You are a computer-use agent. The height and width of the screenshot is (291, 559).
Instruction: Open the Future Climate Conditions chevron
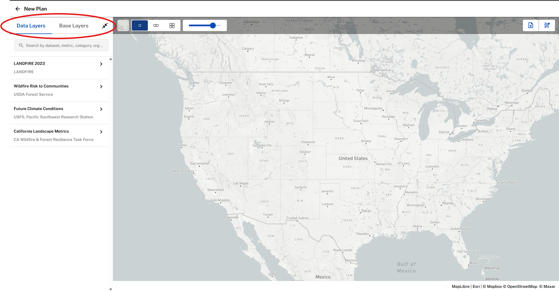click(x=101, y=109)
